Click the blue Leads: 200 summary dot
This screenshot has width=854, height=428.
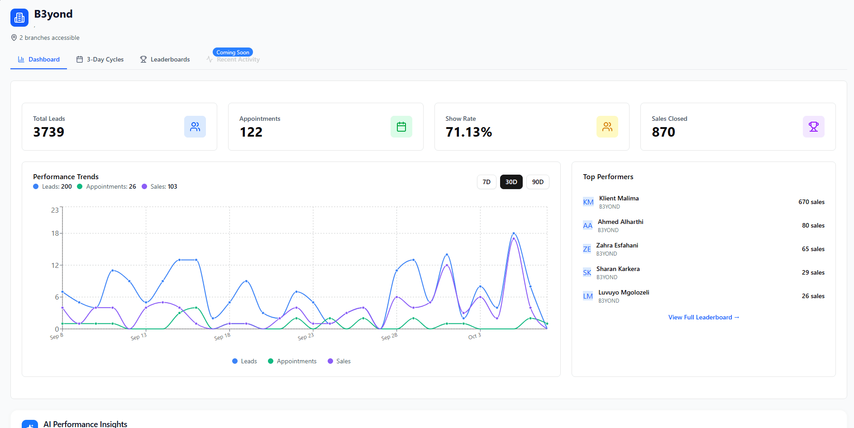click(36, 186)
